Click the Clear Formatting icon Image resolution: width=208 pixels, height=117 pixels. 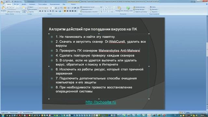61,8
